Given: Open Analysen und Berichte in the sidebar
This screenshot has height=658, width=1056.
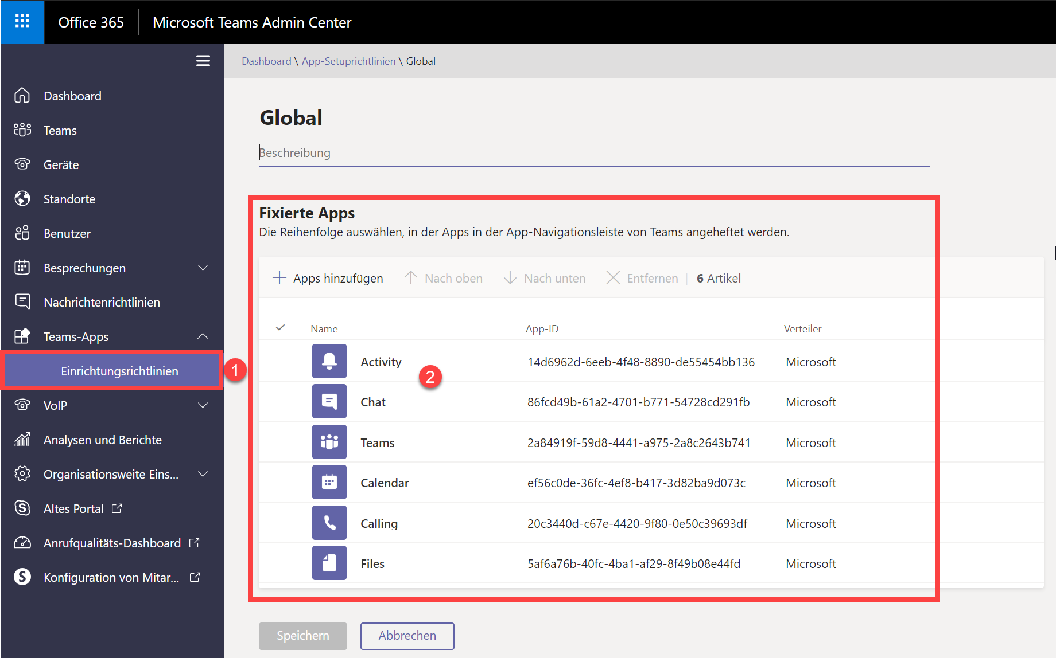Looking at the screenshot, I should pyautogui.click(x=112, y=440).
